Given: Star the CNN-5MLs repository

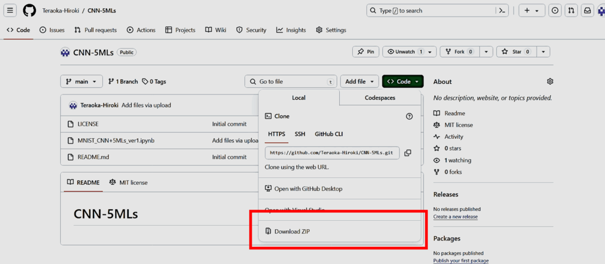Looking at the screenshot, I should point(513,52).
